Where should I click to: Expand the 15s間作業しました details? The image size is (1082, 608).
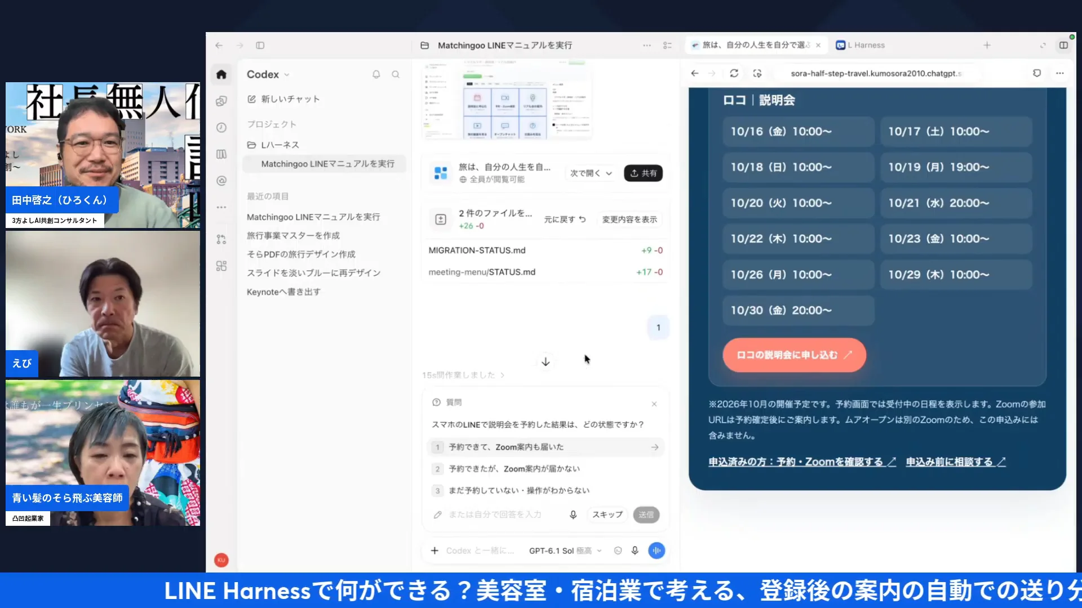[463, 375]
